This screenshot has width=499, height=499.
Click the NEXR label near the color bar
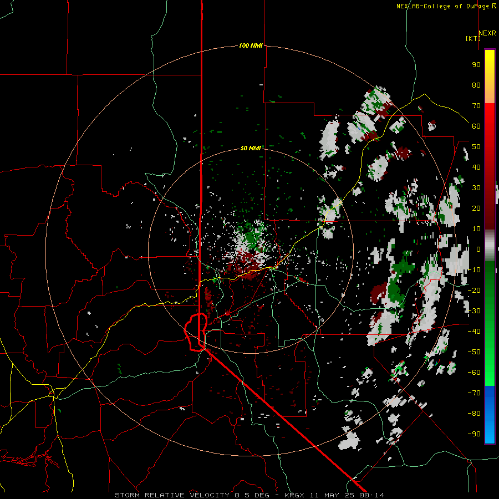click(x=487, y=33)
